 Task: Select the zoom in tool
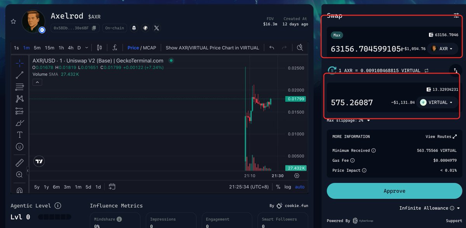pyautogui.click(x=19, y=174)
